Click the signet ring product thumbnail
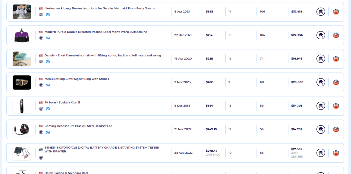Viewport: 351px width, 174px height. (x=22, y=82)
